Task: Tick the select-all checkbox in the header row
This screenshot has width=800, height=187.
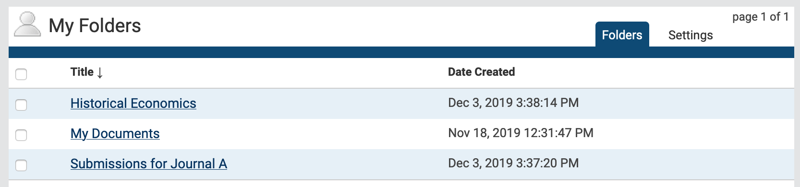Action: [21, 74]
